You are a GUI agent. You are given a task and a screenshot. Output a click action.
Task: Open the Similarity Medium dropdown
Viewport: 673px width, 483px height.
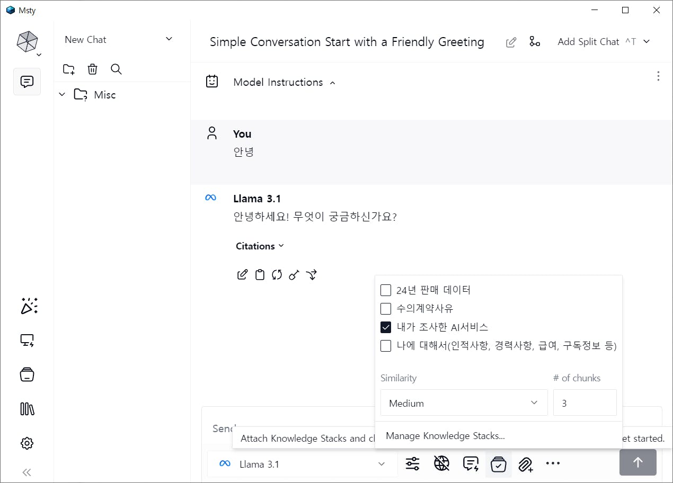pos(464,403)
